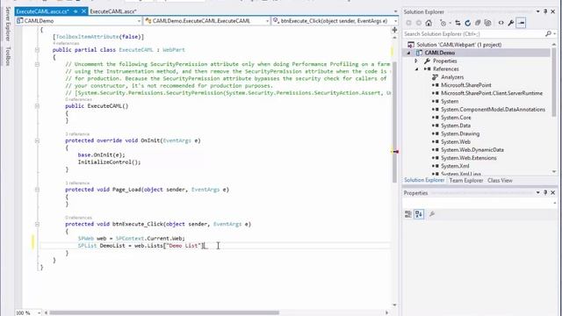The height and width of the screenshot is (316, 562).
Task: Close the ExecuteCAML.ascx.cs tab
Action: [83, 11]
